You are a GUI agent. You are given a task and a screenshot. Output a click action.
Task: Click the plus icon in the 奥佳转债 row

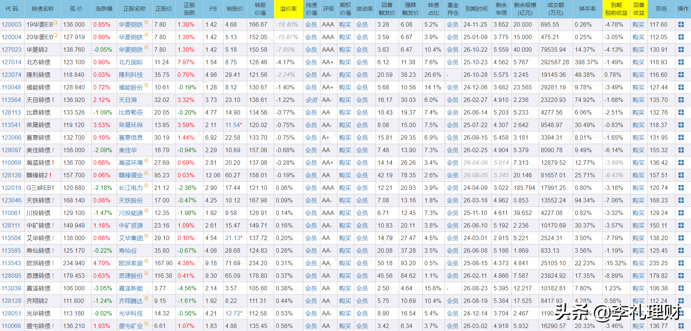681,150
